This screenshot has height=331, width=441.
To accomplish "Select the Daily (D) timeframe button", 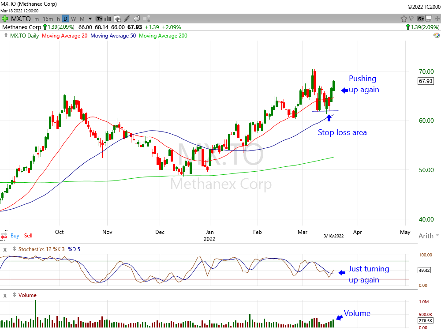I will [65, 19].
